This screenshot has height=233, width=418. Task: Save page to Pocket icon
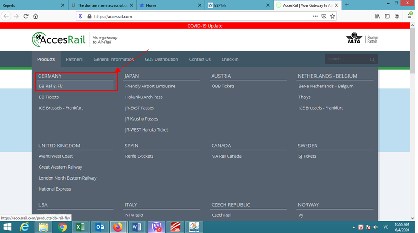[x=324, y=16]
